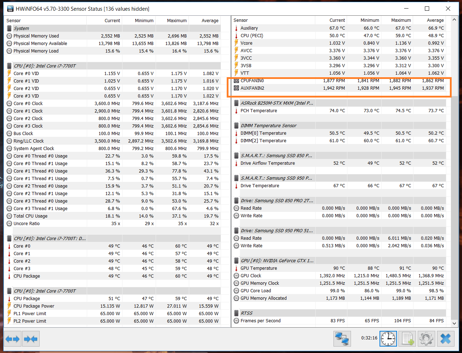Select the Physical Memory Load row

coord(112,51)
